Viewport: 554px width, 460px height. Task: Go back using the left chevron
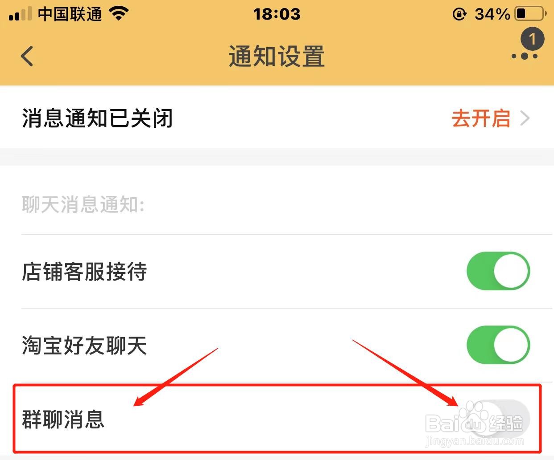pyautogui.click(x=27, y=56)
